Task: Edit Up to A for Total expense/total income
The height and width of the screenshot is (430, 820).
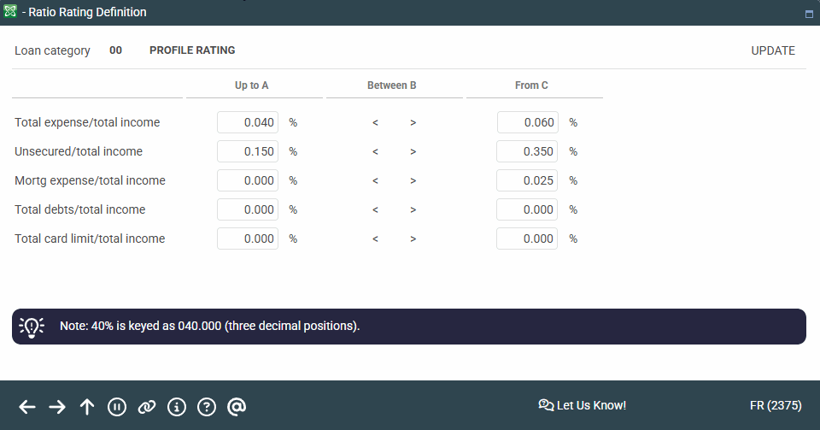Action: pos(248,122)
